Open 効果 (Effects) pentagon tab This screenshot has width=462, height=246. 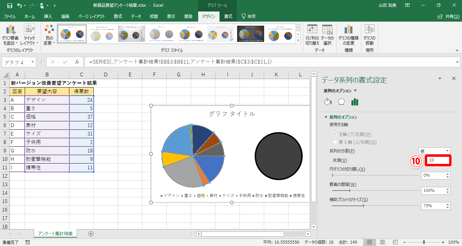pos(341,102)
